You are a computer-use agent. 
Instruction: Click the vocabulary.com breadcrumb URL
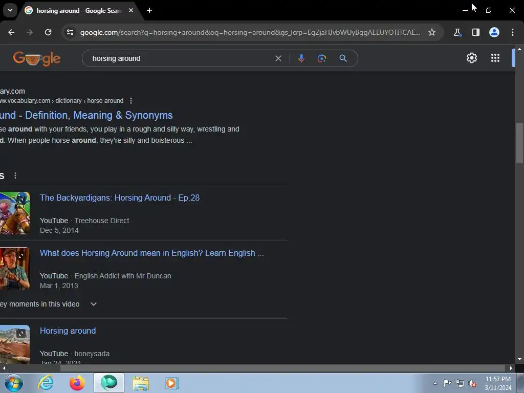[x=62, y=101]
